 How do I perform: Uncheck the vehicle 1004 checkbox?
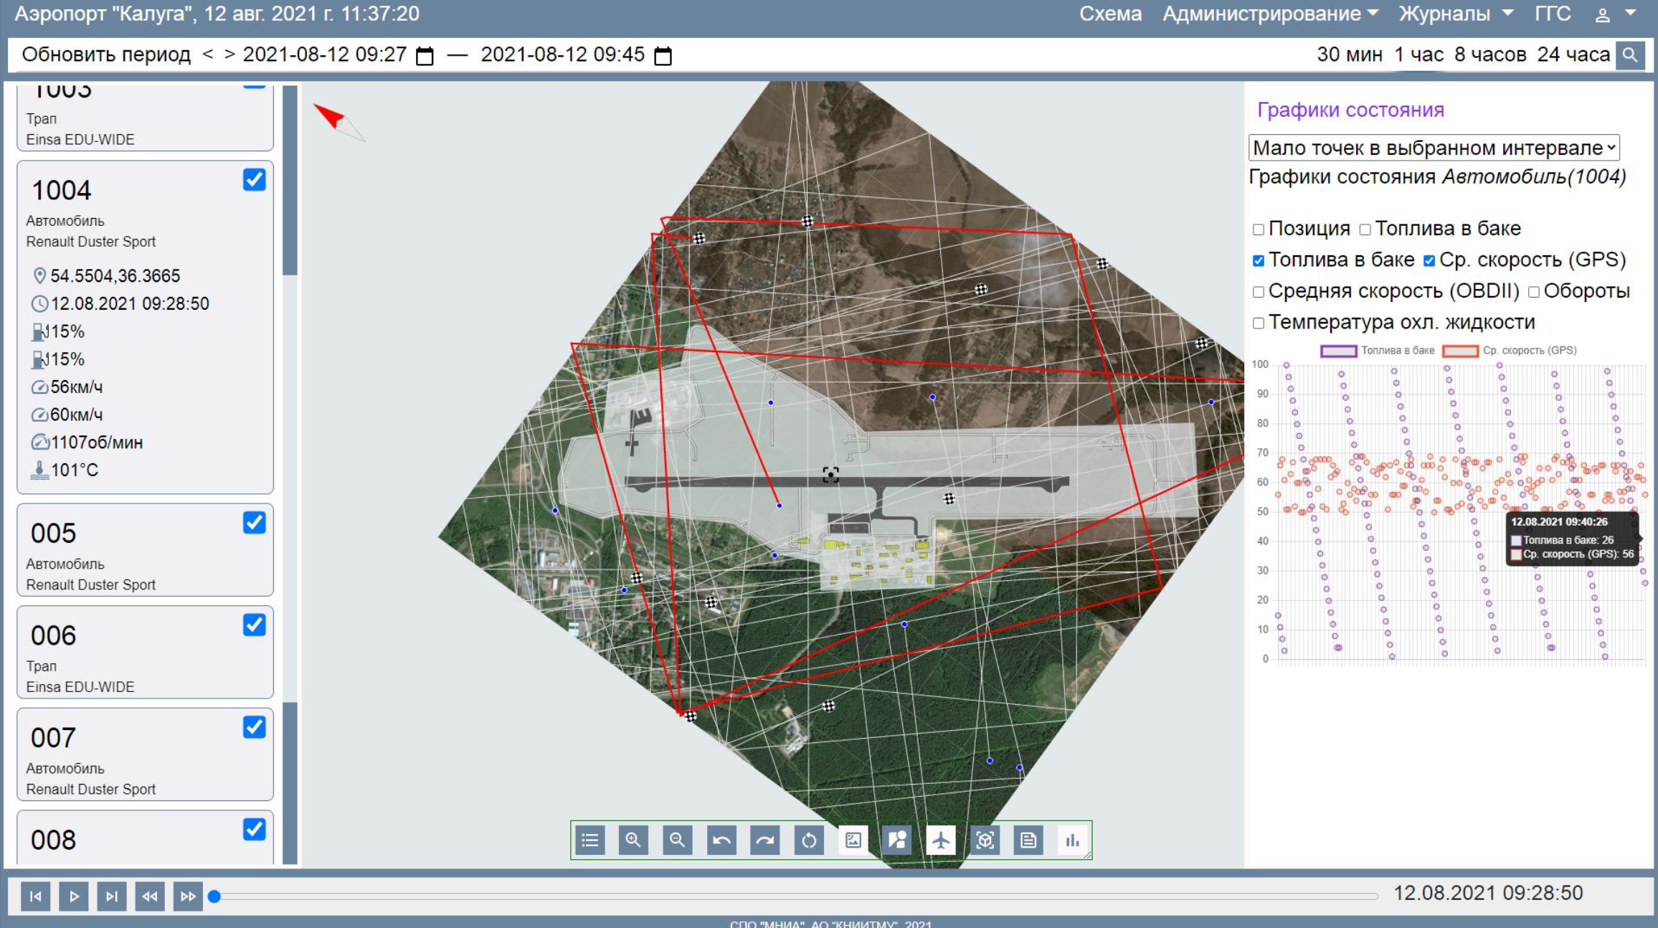254,179
